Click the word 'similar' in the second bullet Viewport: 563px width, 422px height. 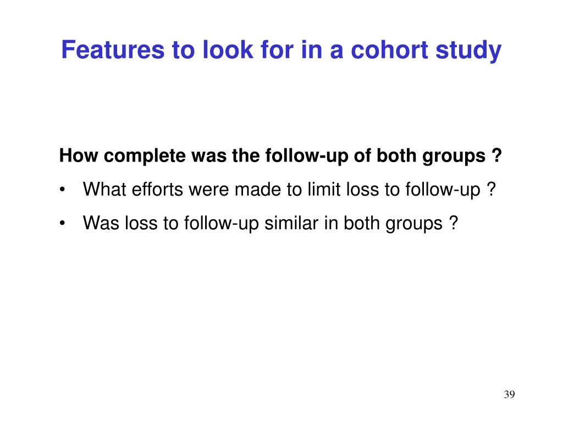tap(291, 223)
